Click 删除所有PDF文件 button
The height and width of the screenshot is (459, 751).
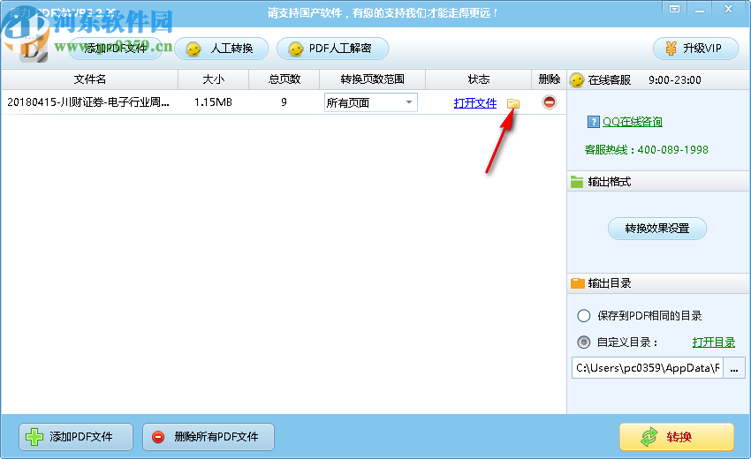[209, 437]
